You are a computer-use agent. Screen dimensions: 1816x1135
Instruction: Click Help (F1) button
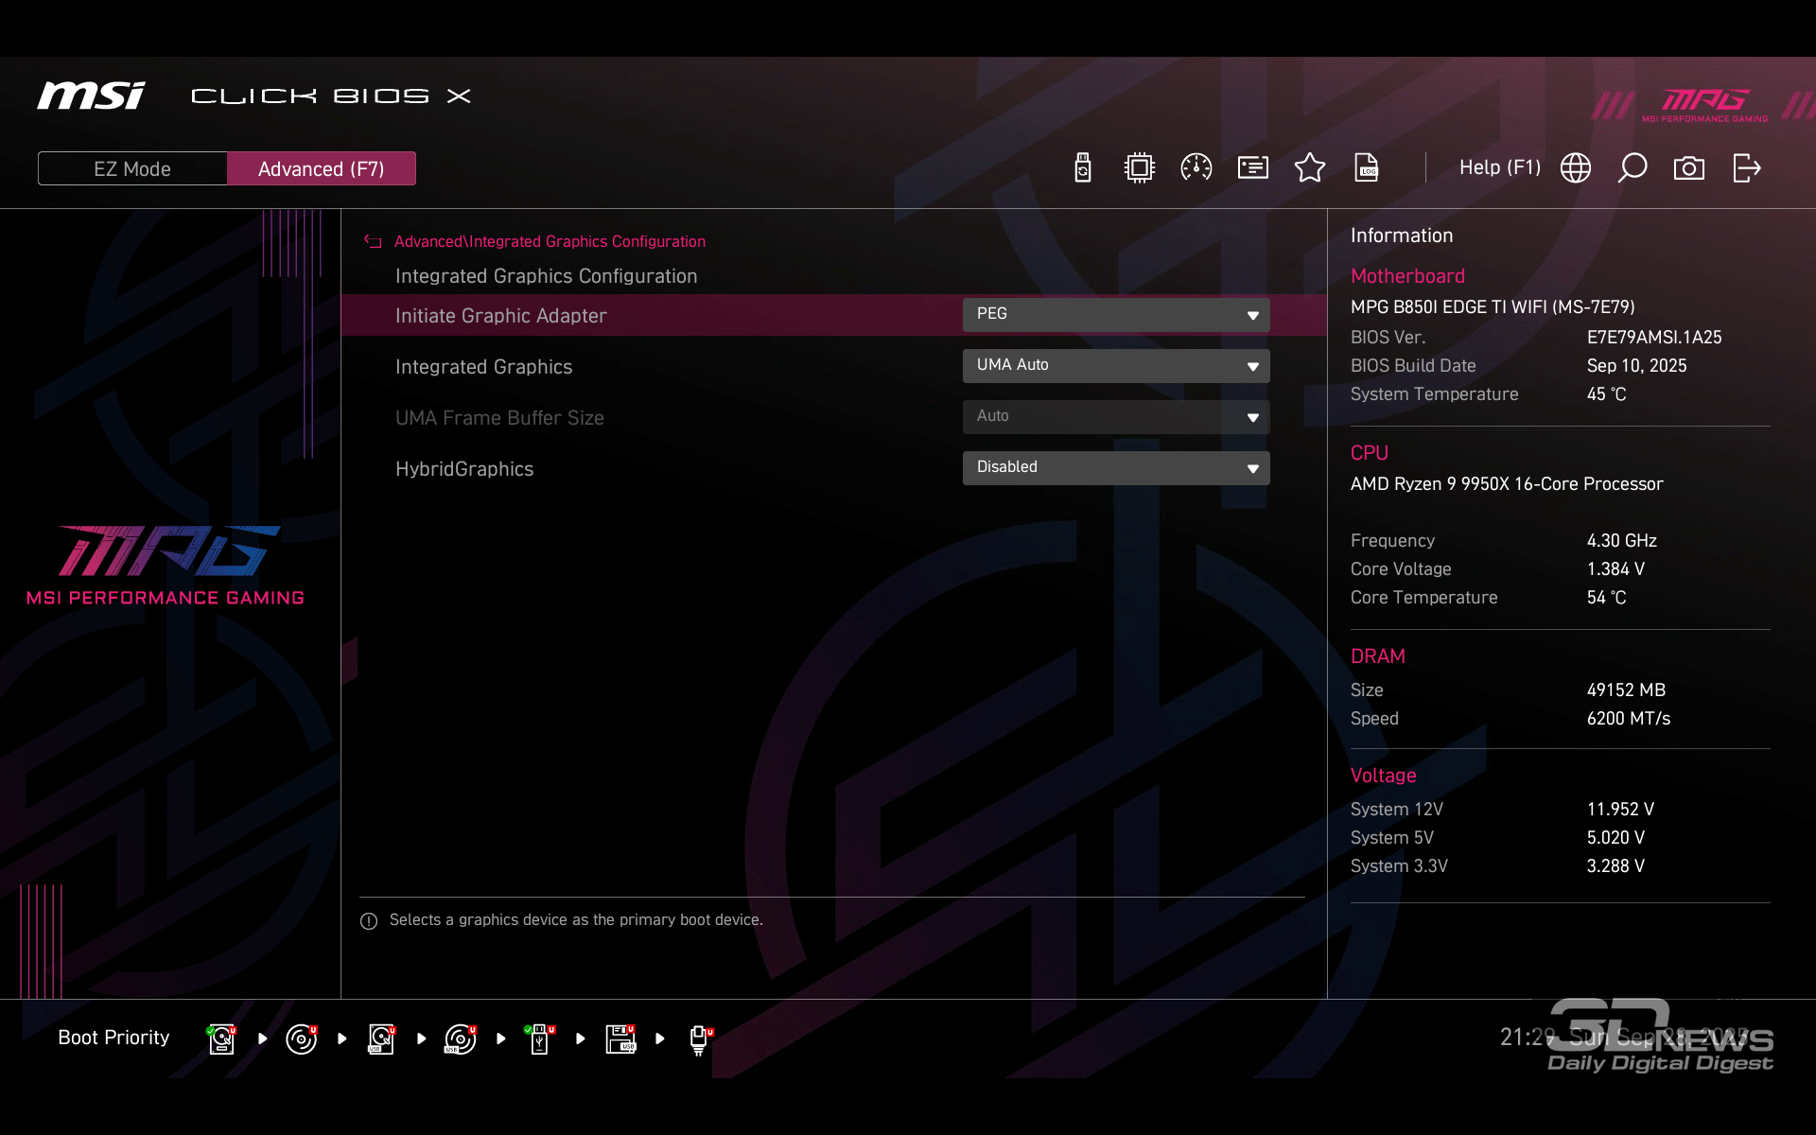pos(1499,167)
